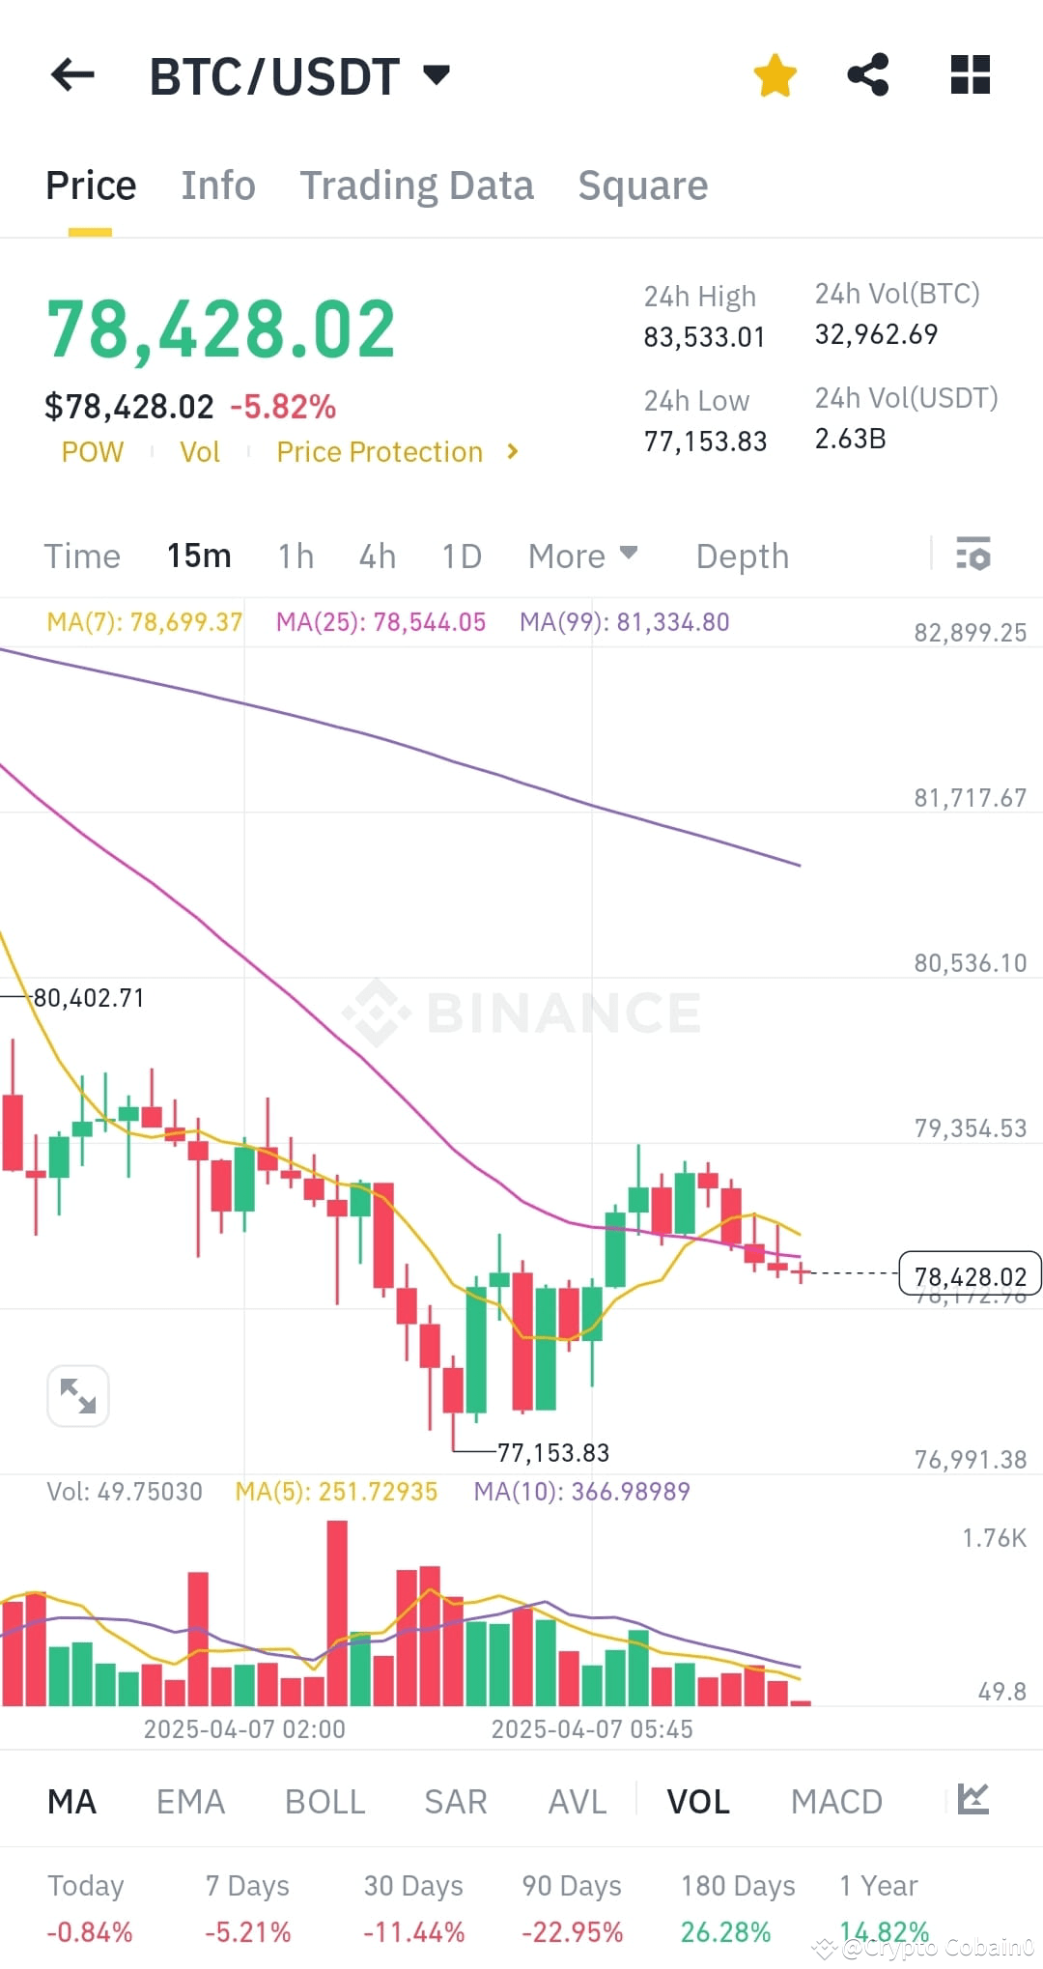The image size is (1043, 1969).
Task: Open the Depth view
Action: tap(741, 556)
